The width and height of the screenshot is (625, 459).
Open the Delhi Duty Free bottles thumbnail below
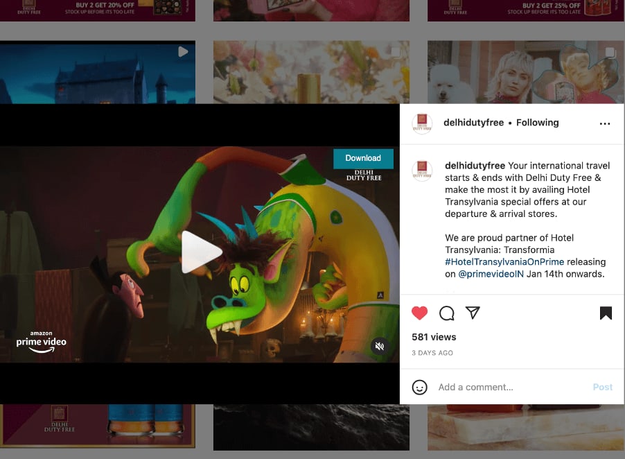coord(98,426)
